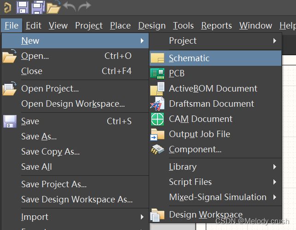Open the Design menu
This screenshot has height=230, width=296.
(x=152, y=25)
